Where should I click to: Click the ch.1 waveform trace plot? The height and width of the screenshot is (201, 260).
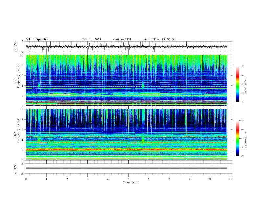pos(126,47)
